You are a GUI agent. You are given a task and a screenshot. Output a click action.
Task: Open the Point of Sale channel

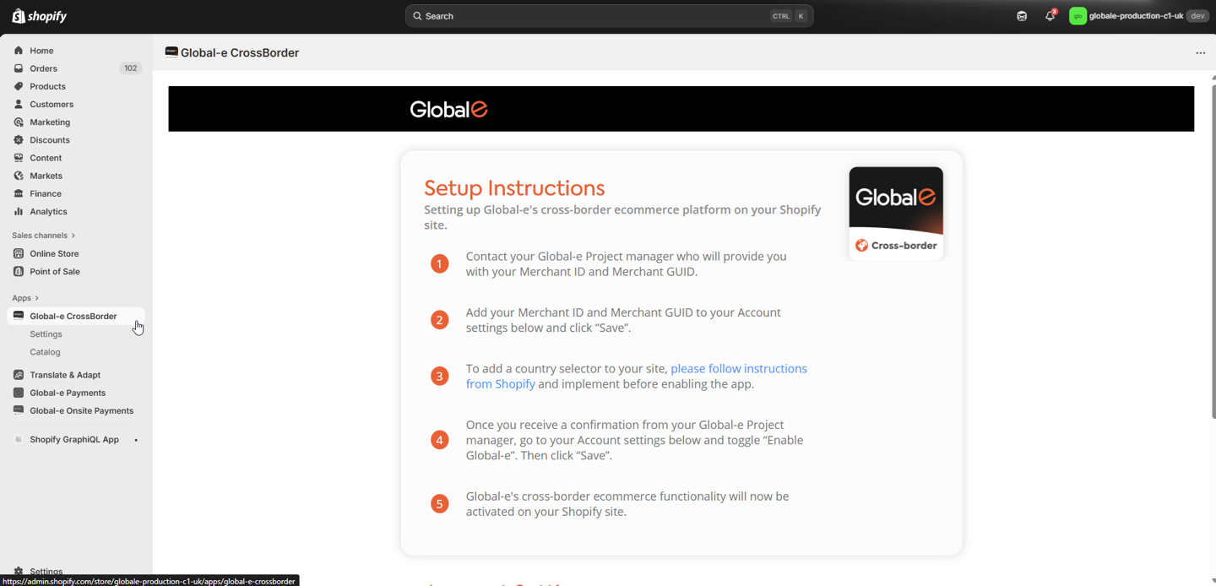pos(54,272)
